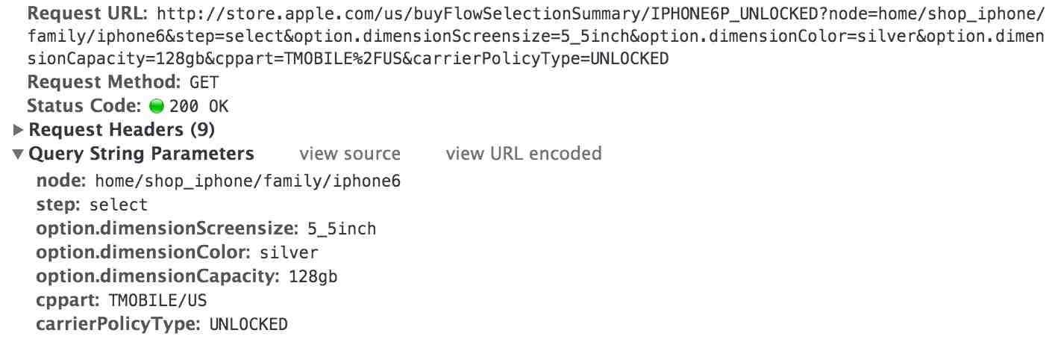
Task: Click the 5_5inch parameter value
Action: [340, 228]
